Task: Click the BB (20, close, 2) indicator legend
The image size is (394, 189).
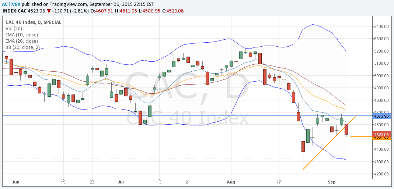Action: [23, 47]
